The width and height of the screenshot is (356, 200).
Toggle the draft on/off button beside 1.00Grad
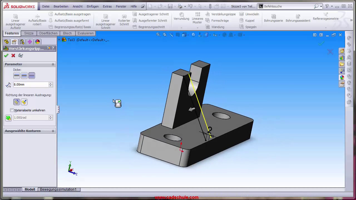[8, 118]
